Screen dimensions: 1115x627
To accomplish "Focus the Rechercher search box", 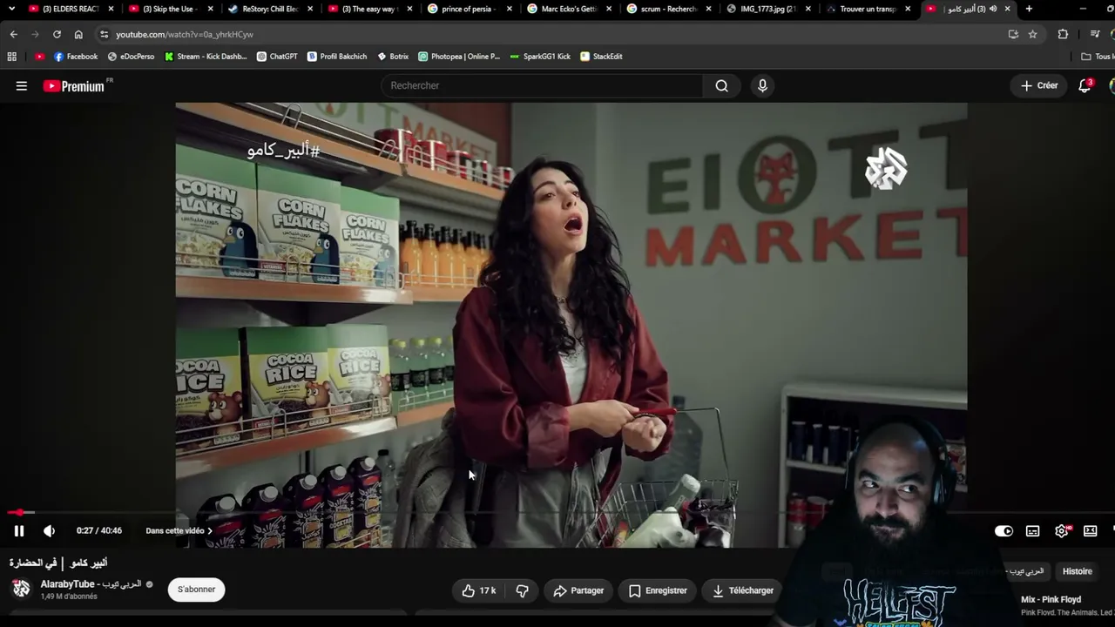I will click(542, 85).
